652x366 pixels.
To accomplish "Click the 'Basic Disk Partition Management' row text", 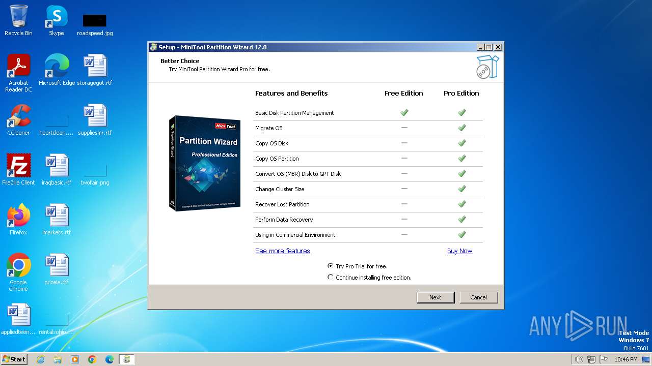I will [x=294, y=113].
